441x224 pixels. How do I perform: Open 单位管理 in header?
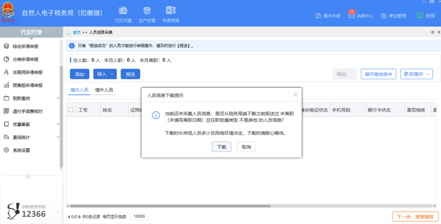click(394, 16)
